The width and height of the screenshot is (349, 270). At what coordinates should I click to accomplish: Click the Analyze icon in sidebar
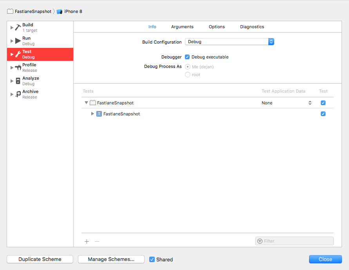coord(18,81)
